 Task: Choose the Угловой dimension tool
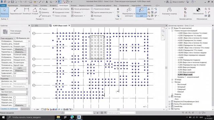pyautogui.click(x=35, y=11)
